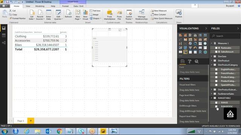Open the Switch Theme dropdown
Viewport: 241px width, 135px height.
point(129,15)
